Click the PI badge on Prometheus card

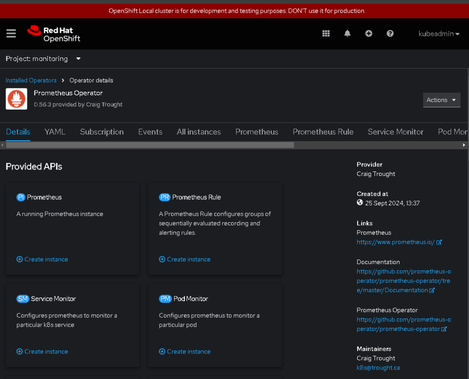click(x=21, y=197)
